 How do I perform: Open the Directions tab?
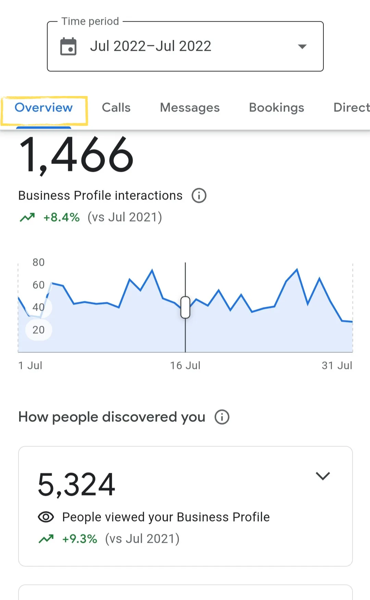click(351, 108)
